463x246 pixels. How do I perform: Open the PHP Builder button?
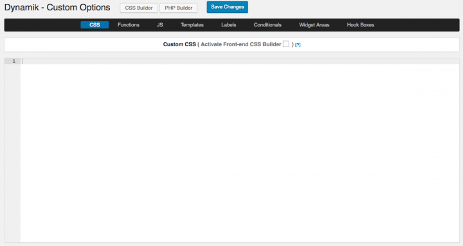[x=178, y=8]
